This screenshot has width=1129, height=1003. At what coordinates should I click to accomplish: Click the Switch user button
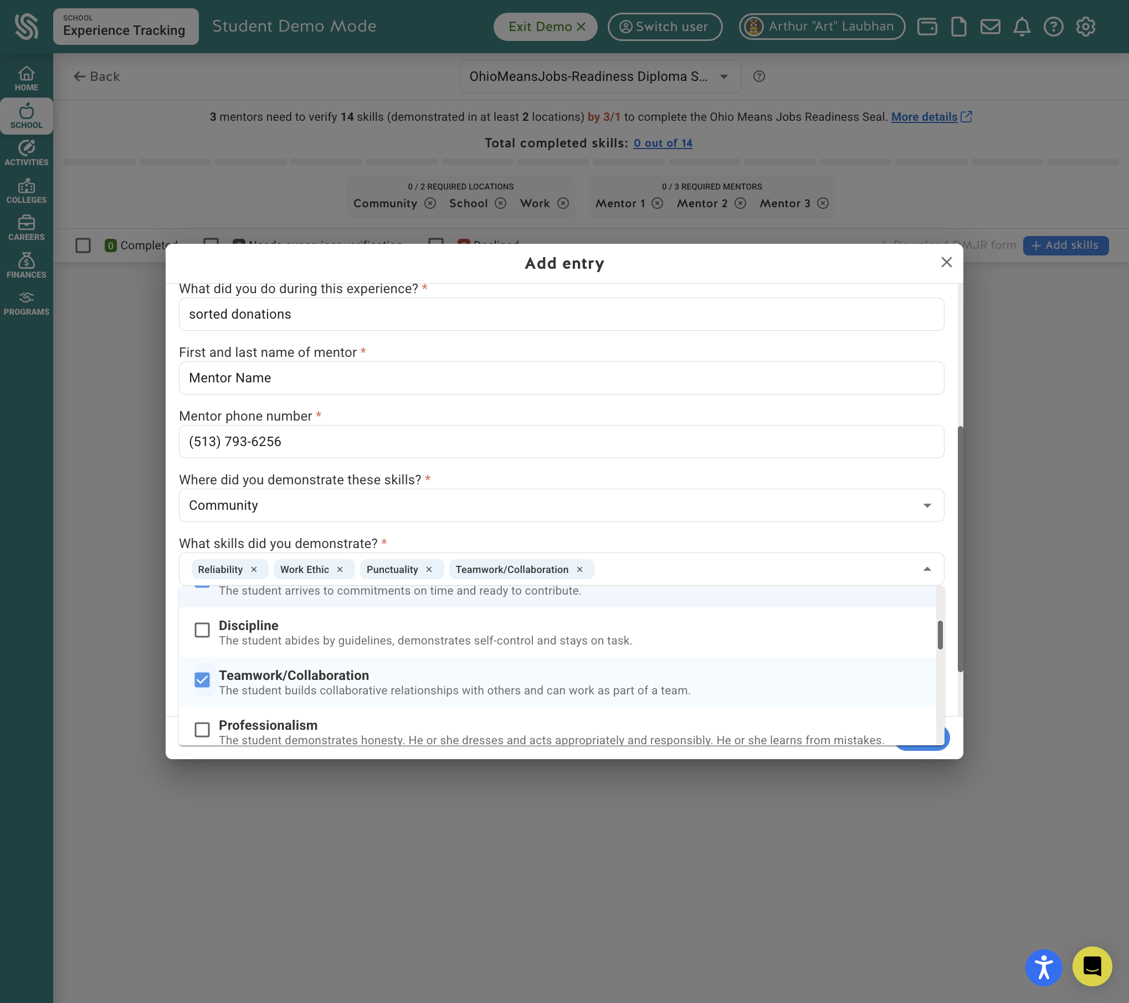tap(665, 27)
